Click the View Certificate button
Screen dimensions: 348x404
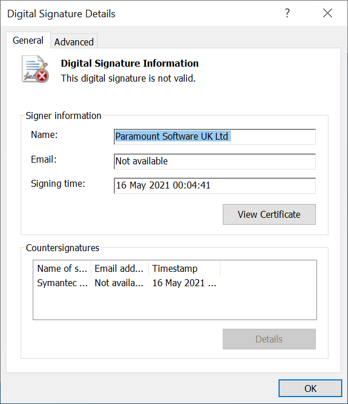tap(269, 214)
